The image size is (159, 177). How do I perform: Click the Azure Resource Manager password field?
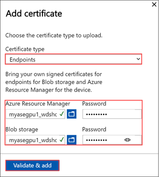[x=112, y=114]
